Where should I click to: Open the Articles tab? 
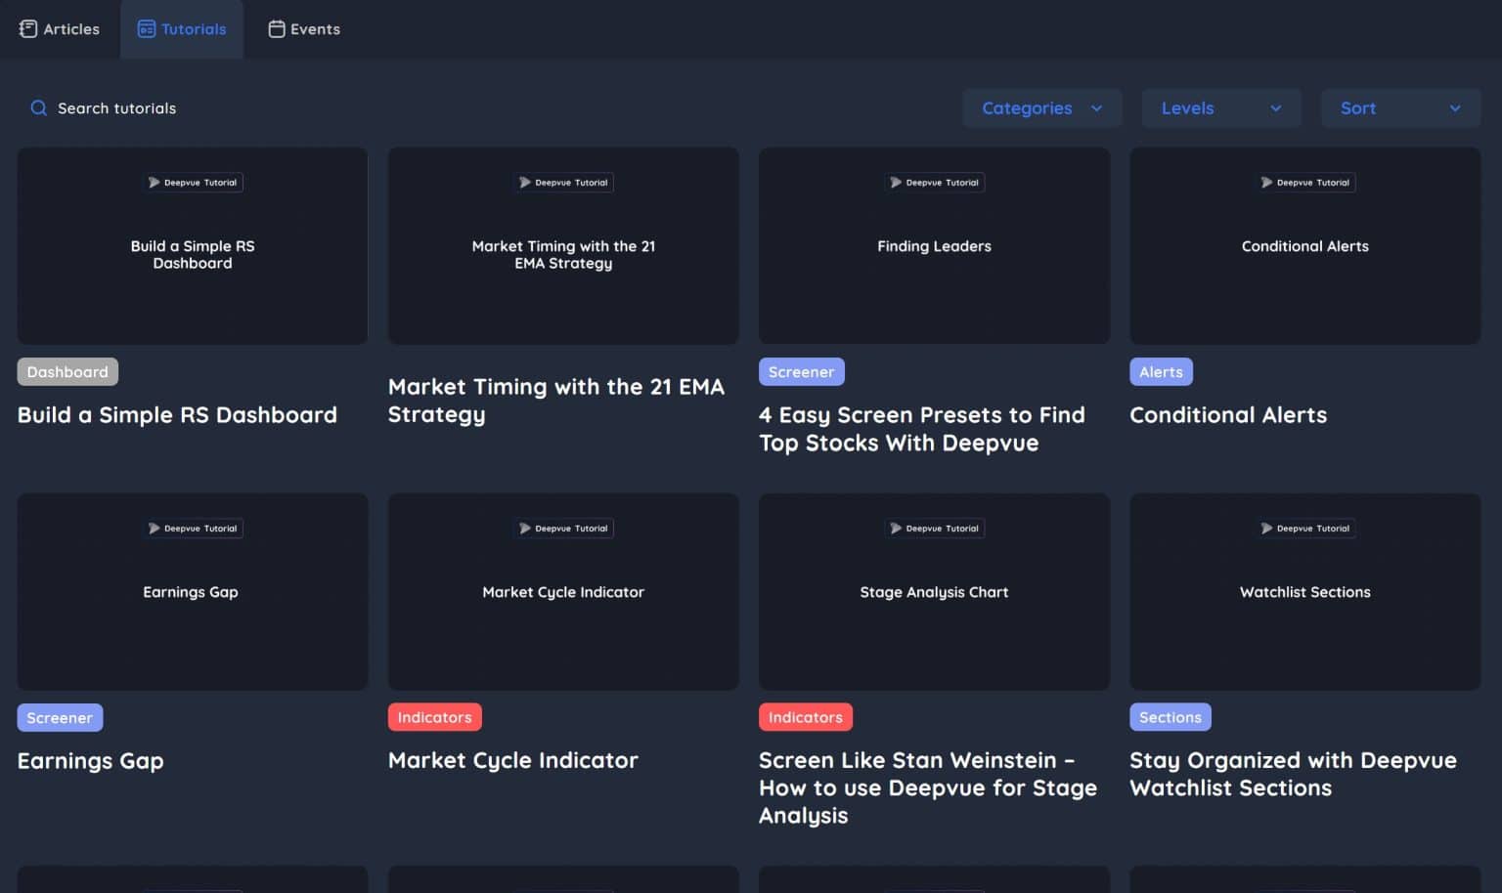tap(60, 29)
